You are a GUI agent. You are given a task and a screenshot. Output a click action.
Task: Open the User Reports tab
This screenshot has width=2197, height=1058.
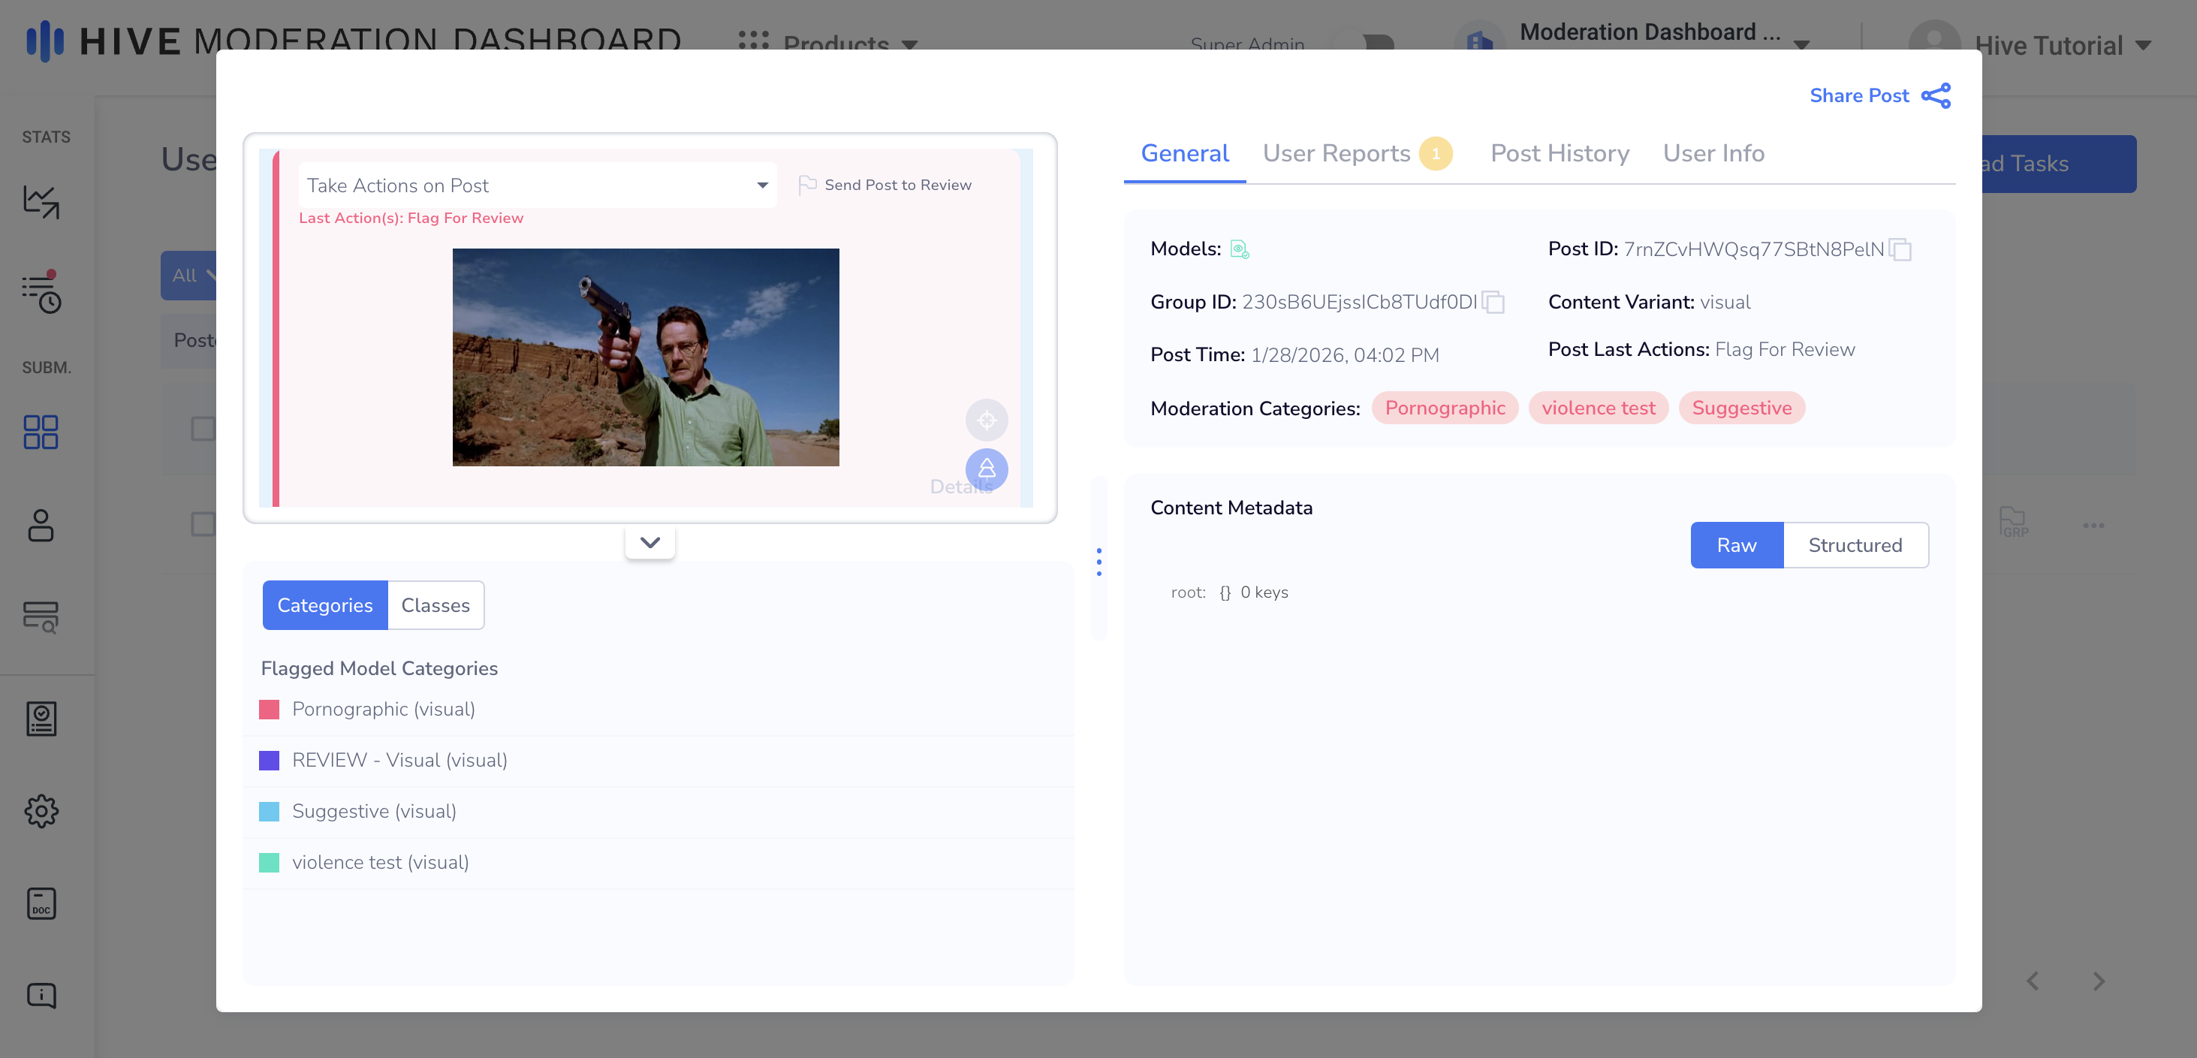tap(1336, 154)
